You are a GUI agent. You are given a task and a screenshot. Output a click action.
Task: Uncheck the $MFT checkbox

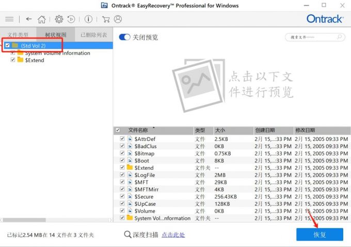(x=122, y=182)
